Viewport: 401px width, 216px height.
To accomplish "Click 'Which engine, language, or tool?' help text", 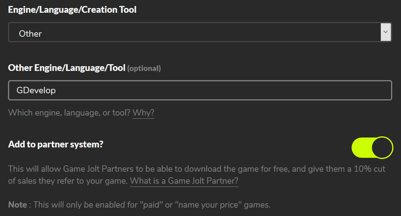I will click(x=69, y=113).
